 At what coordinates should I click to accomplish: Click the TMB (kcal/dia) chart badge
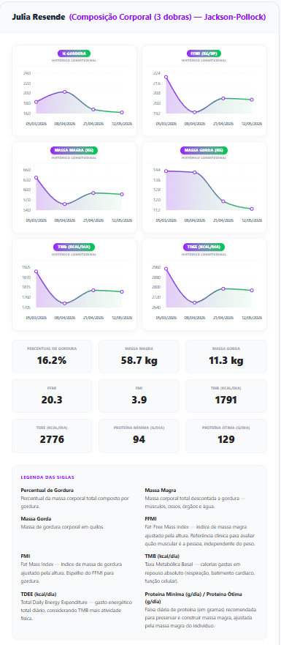click(74, 247)
